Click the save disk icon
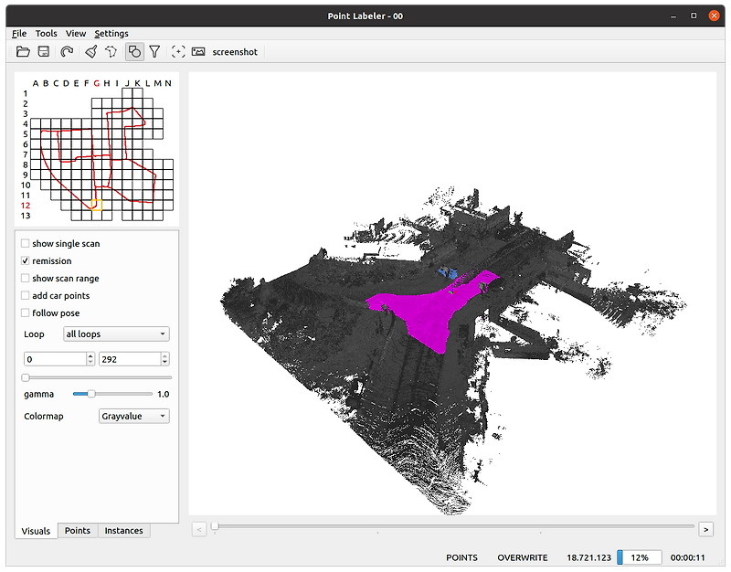Viewport: 731px width, 572px height. (43, 52)
